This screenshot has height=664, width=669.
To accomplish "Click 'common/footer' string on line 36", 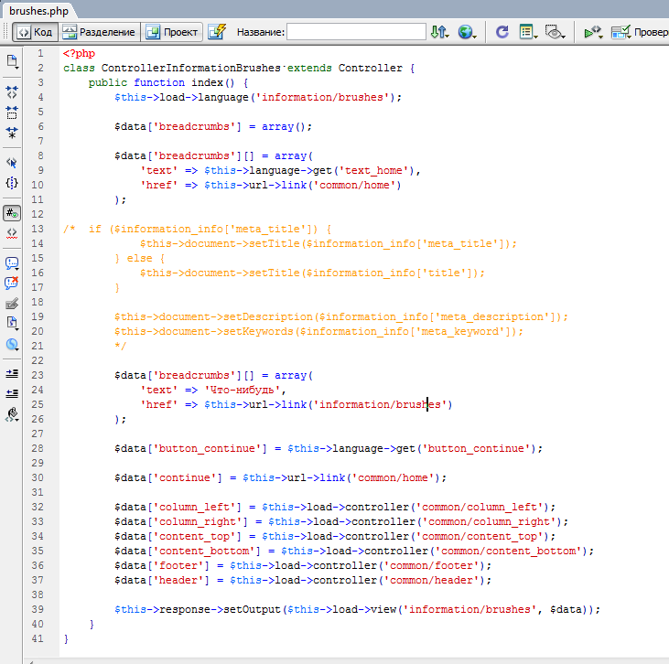I will [431, 565].
